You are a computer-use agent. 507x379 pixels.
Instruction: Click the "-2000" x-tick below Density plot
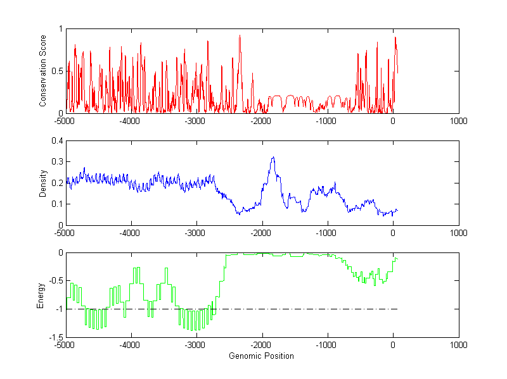[x=261, y=233]
